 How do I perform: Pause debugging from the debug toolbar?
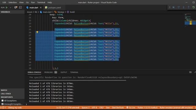[x=174, y=7]
